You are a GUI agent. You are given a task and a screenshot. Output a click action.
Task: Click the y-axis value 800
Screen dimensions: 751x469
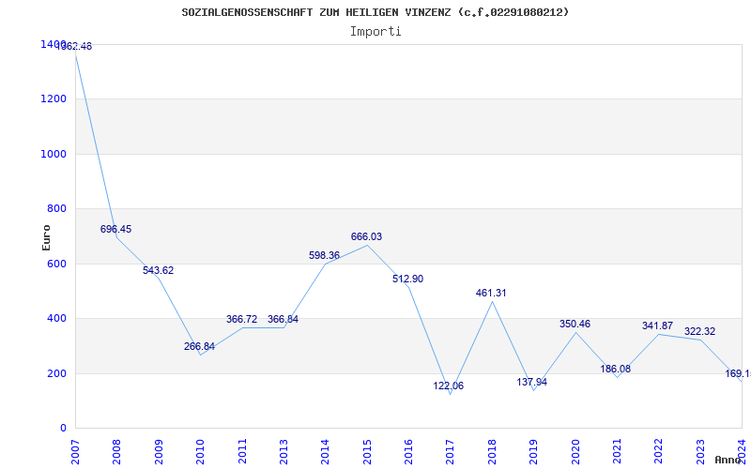57,208
